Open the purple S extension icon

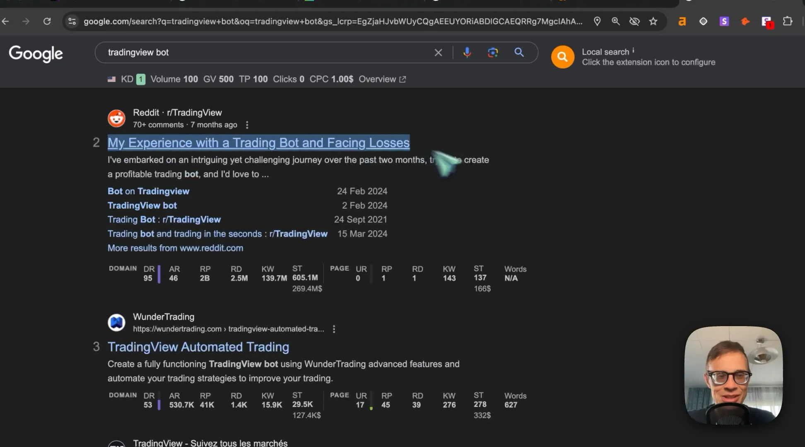[x=724, y=21]
